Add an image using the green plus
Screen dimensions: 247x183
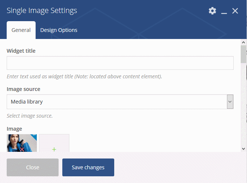[x=54, y=149]
